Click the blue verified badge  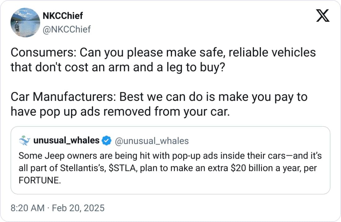click(x=107, y=141)
